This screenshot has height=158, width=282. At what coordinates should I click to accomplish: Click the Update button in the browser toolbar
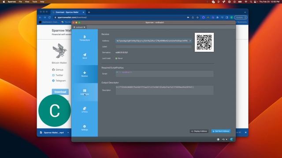[x=241, y=18]
